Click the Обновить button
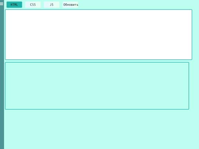 coord(70,5)
